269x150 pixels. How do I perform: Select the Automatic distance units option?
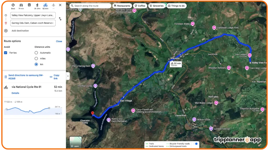pos(36,53)
